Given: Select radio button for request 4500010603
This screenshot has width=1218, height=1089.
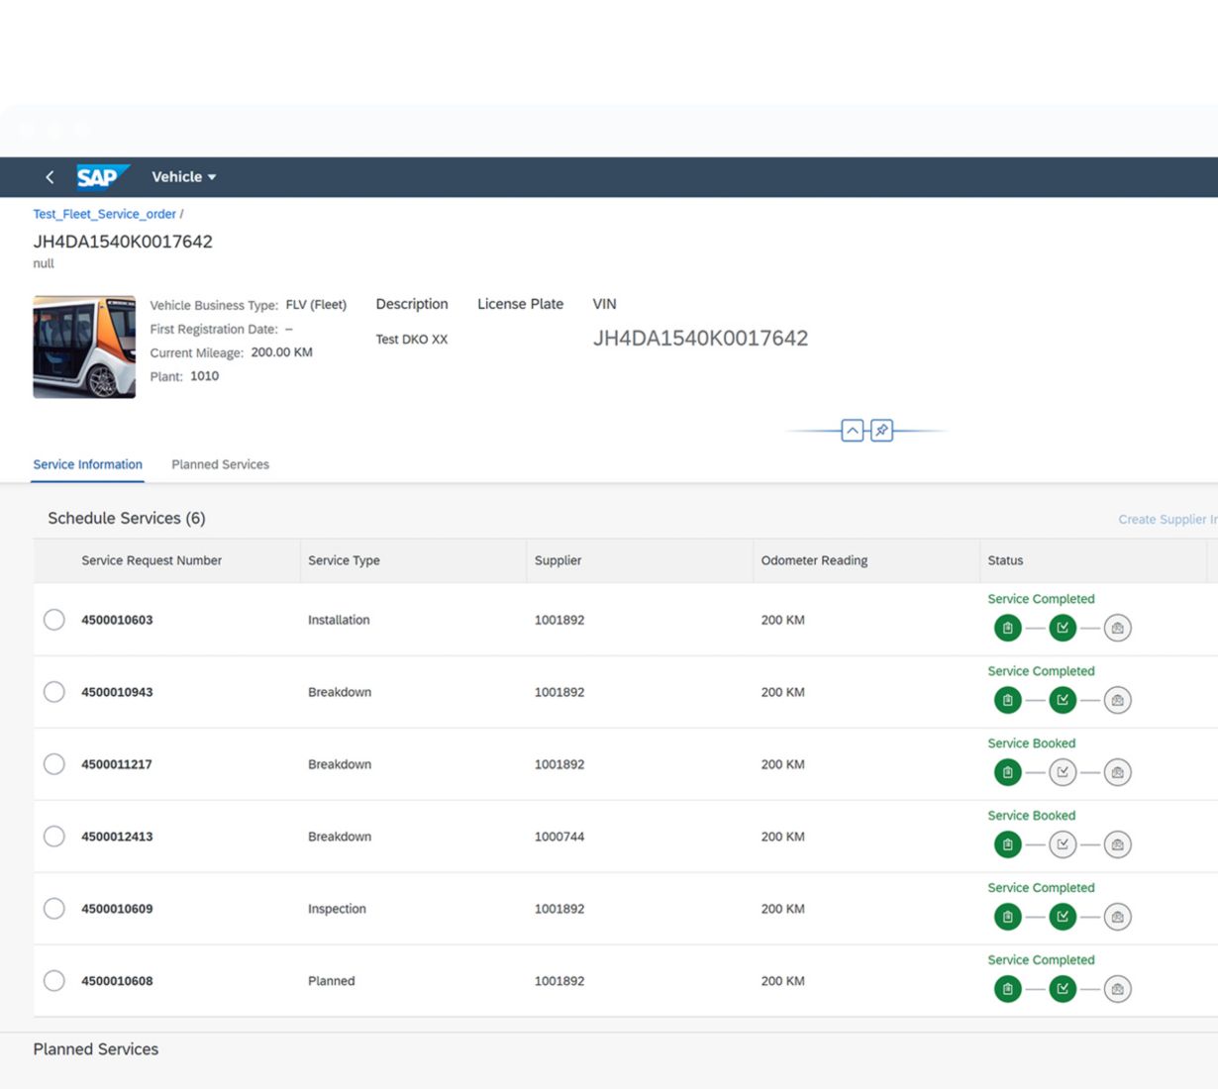Looking at the screenshot, I should coord(54,620).
